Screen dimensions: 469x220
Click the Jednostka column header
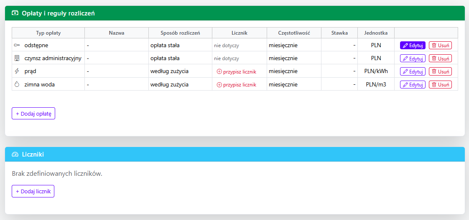point(376,33)
